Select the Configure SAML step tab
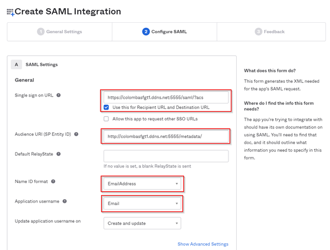This screenshot has height=250, width=330. point(164,32)
